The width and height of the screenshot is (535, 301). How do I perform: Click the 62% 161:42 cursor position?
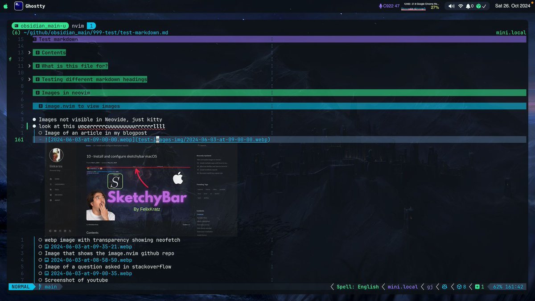click(x=509, y=287)
